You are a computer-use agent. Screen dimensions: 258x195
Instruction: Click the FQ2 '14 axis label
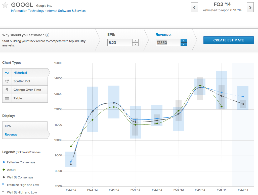(x=243, y=190)
